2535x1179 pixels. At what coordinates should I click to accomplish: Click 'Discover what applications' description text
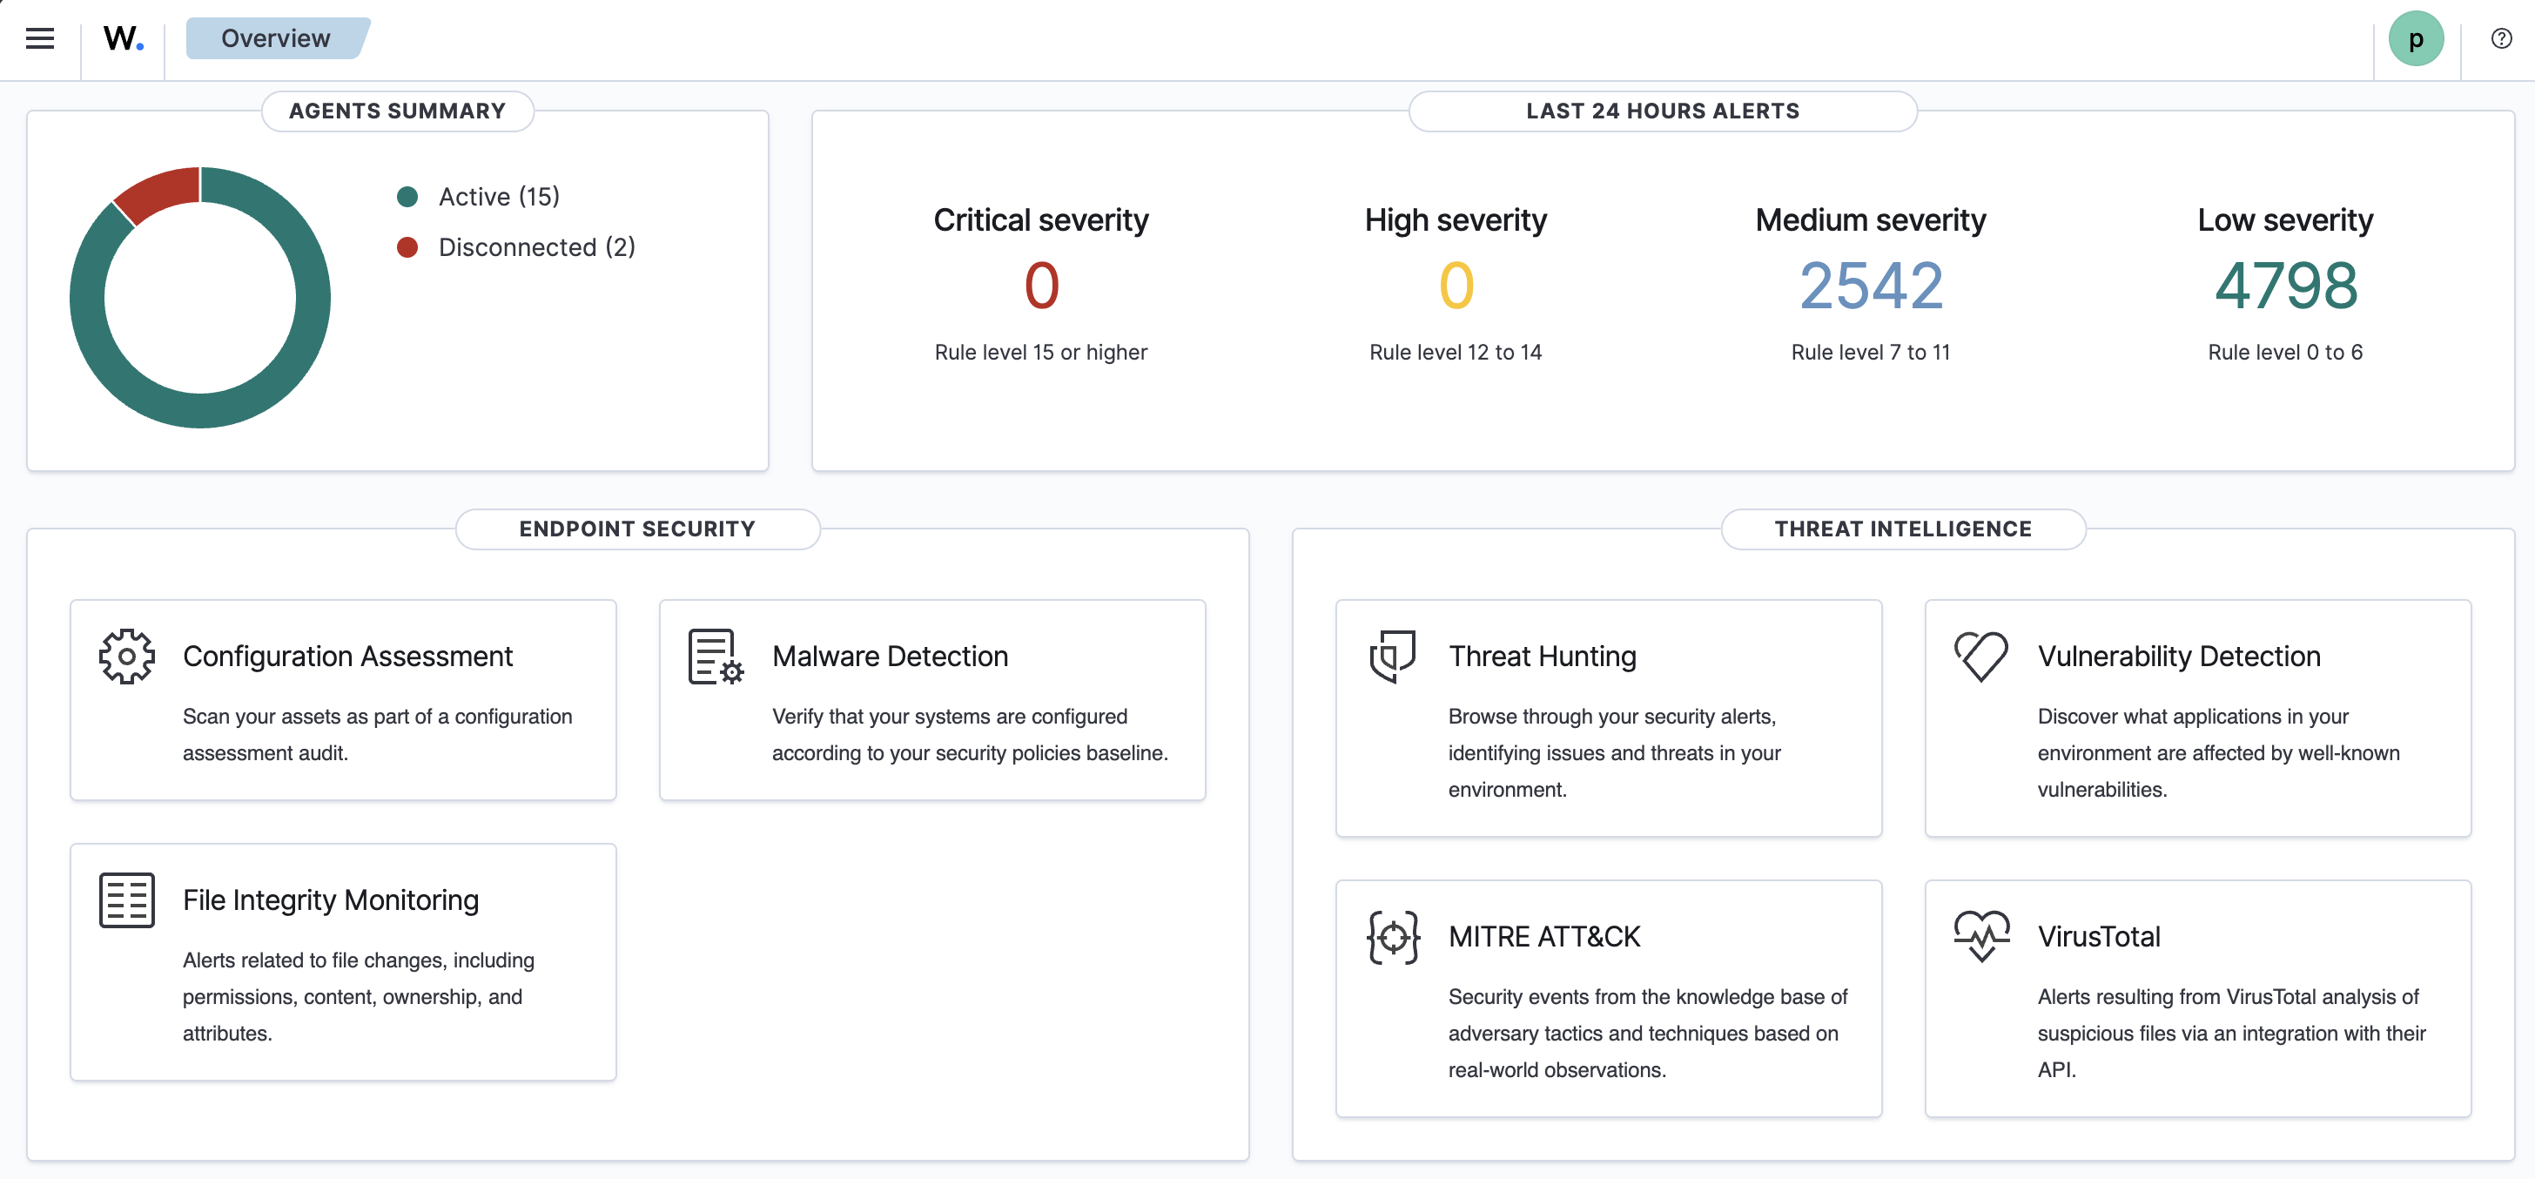click(2219, 753)
